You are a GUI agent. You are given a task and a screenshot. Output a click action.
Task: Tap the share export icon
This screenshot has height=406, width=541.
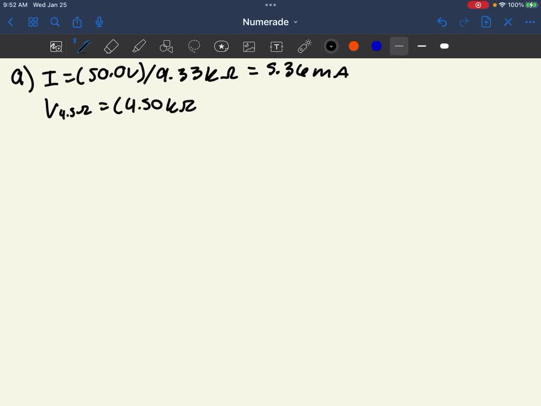coord(77,22)
